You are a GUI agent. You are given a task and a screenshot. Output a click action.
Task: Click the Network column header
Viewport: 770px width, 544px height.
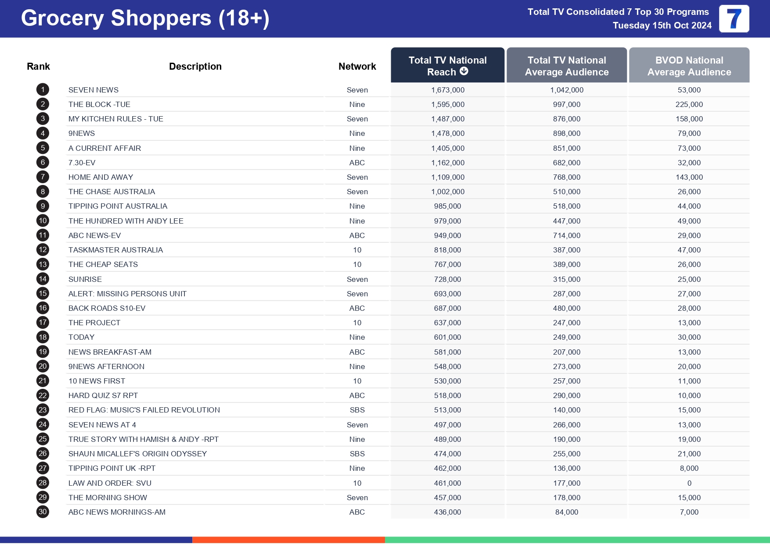pyautogui.click(x=357, y=67)
